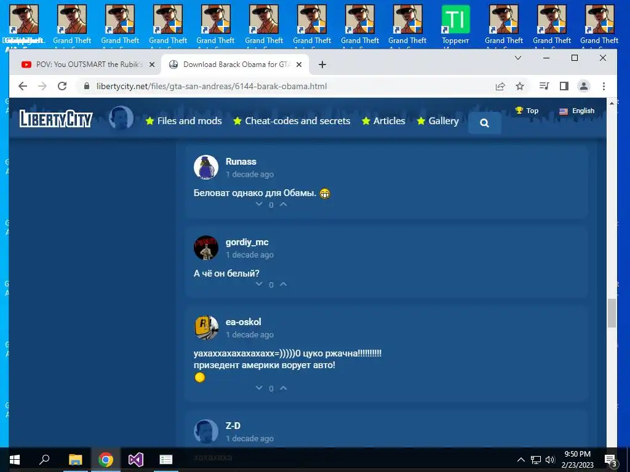Viewport: 630px width, 472px height.
Task: Select the Download Barack Obama for GTA tab
Action: point(235,64)
